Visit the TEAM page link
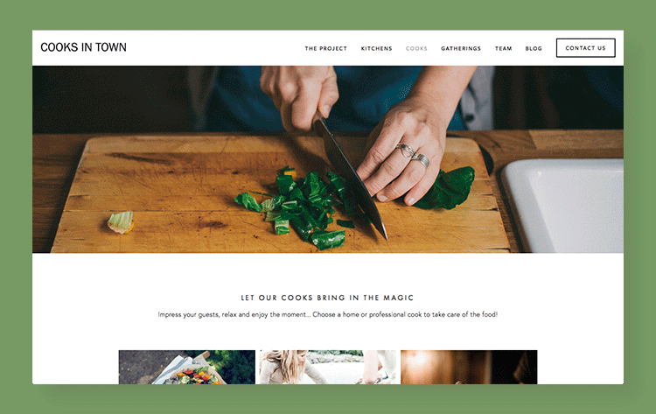This screenshot has height=414, width=656. coord(503,48)
